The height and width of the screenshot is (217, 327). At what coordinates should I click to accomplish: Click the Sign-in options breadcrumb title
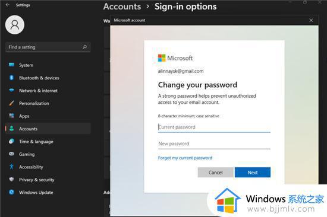pos(185,7)
